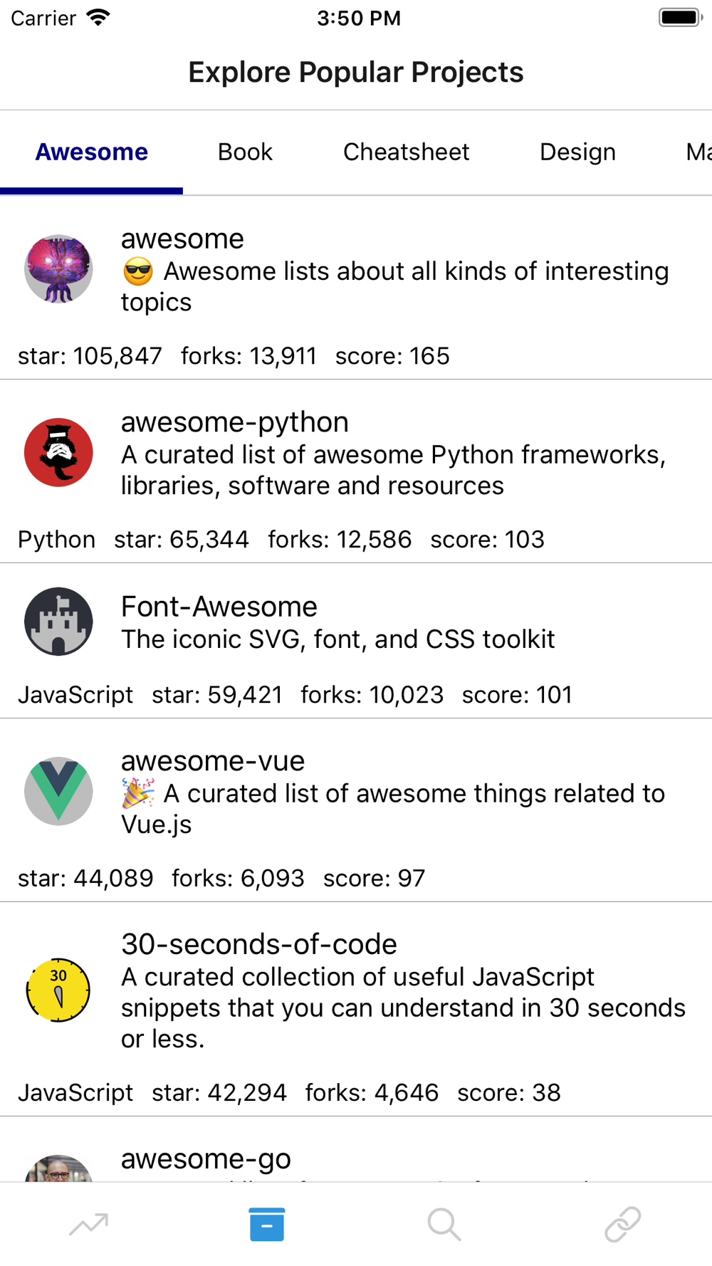The image size is (712, 1266).
Task: Tap the Font-Awesome stats row
Action: 295,694
